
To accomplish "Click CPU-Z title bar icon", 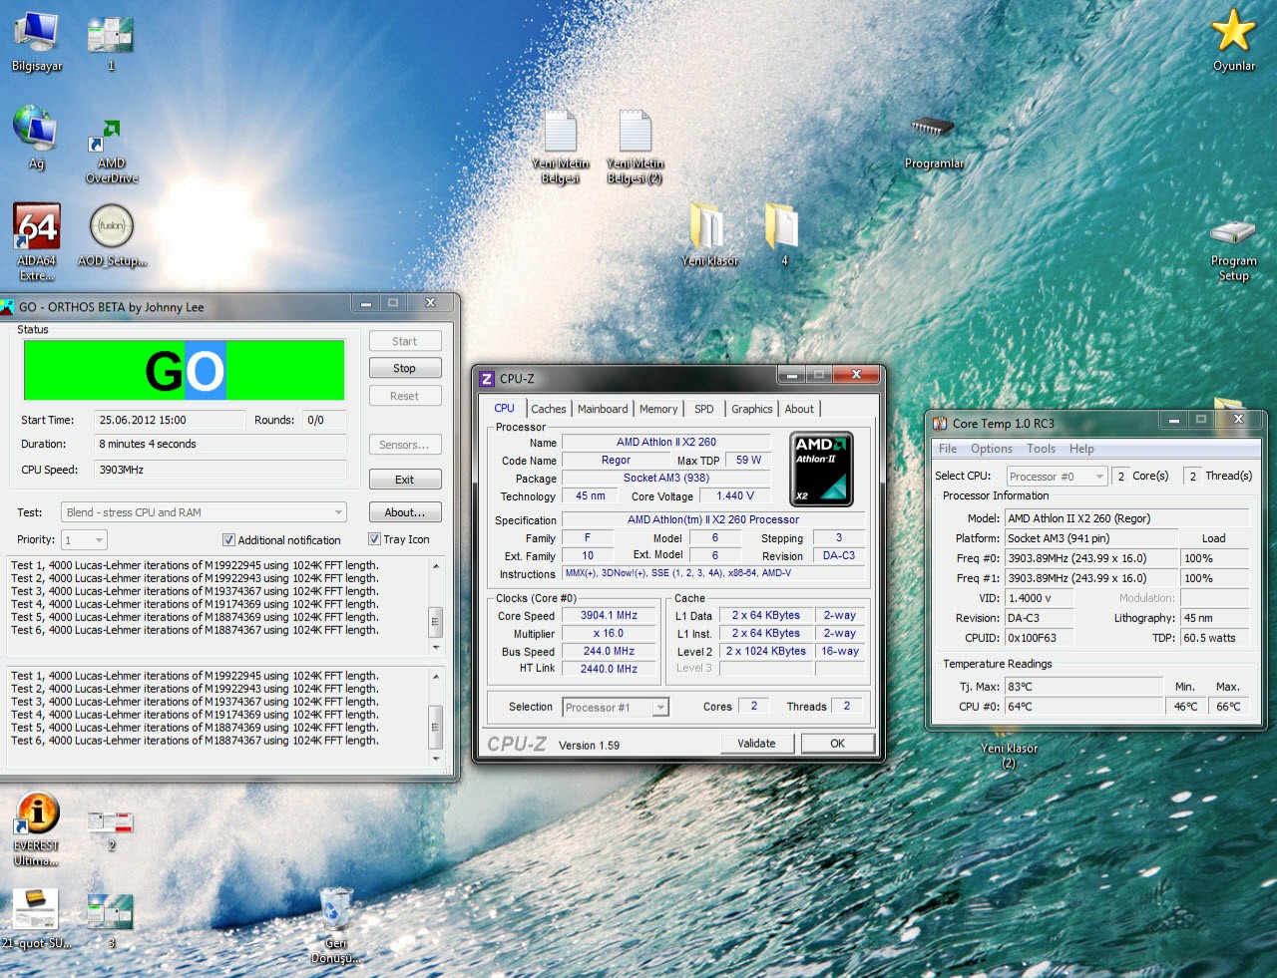I will 487,379.
